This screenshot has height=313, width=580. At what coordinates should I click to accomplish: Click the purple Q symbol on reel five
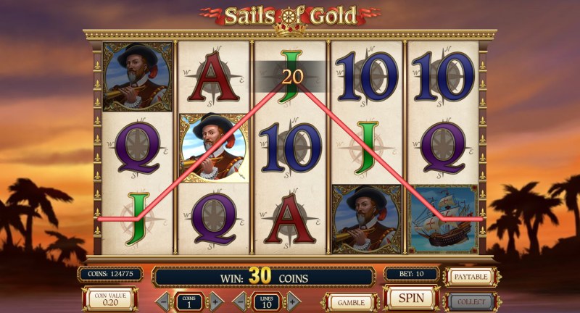(443, 148)
